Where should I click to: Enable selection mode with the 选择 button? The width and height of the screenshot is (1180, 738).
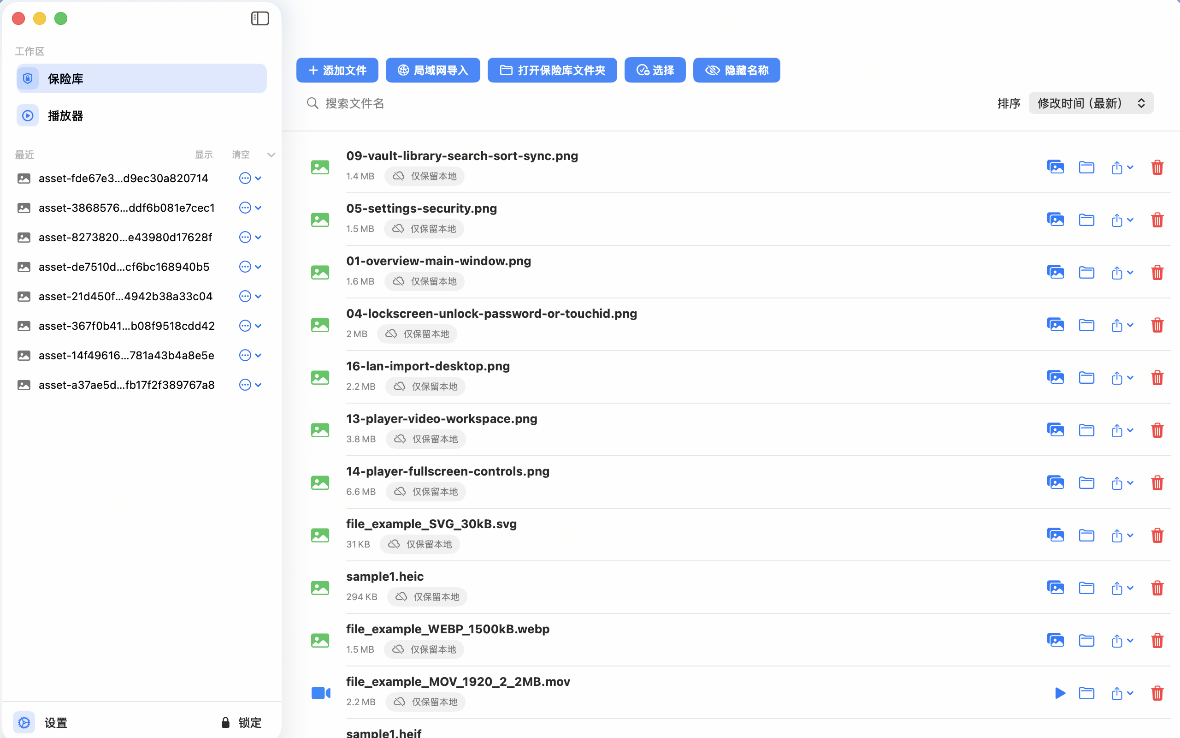[x=655, y=70]
